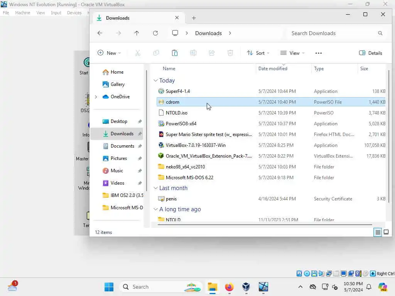The height and width of the screenshot is (296, 395).
Task: Expand breadcrumb chevron after Downloads
Action: [x=230, y=33]
